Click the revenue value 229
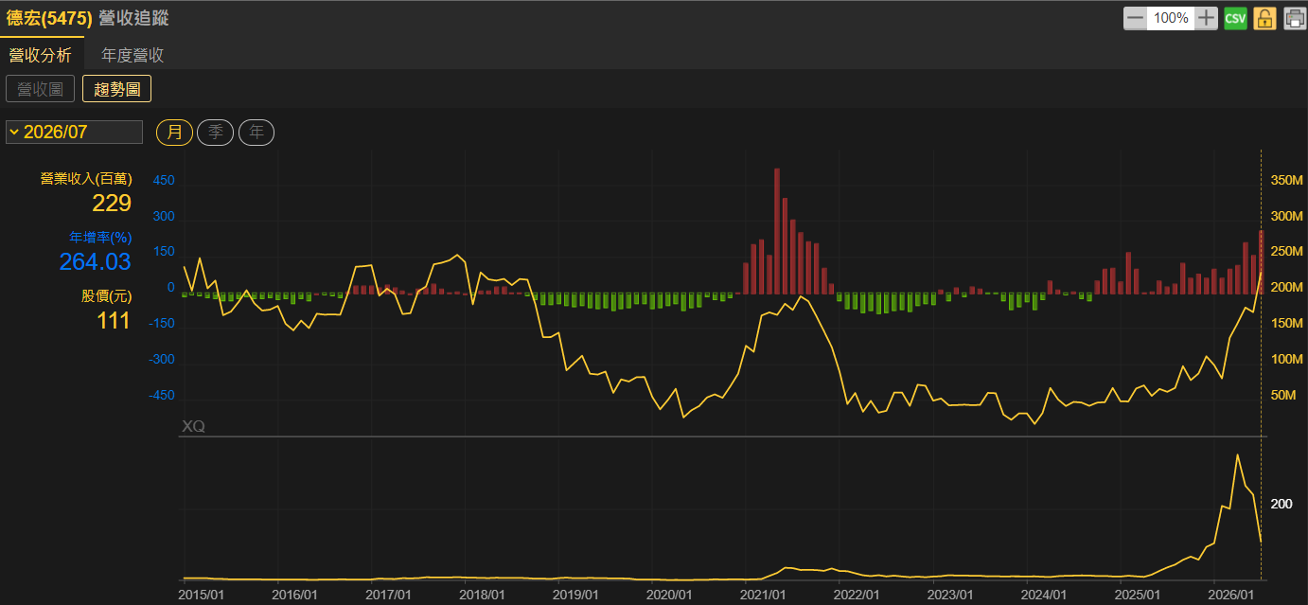 coord(112,203)
